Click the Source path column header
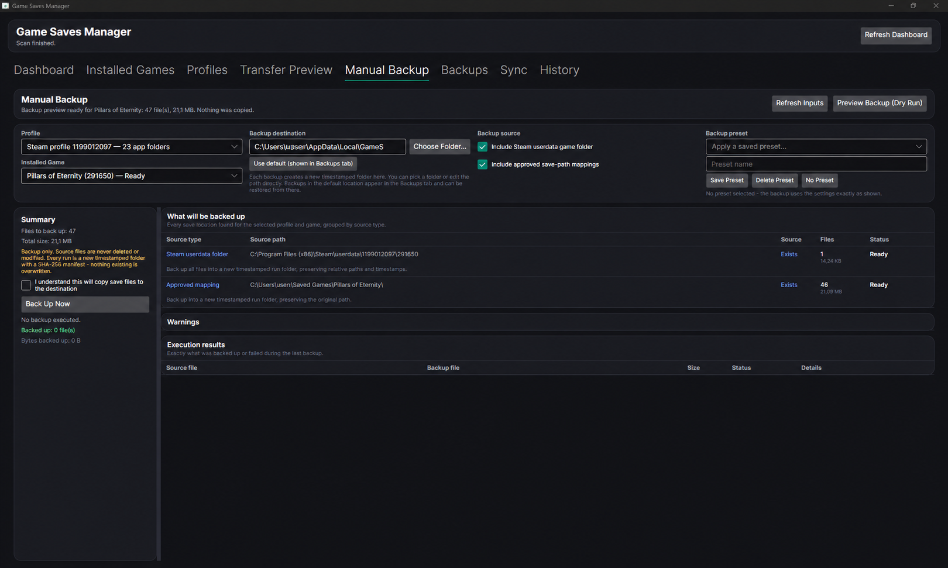Image resolution: width=948 pixels, height=568 pixels. click(267, 240)
